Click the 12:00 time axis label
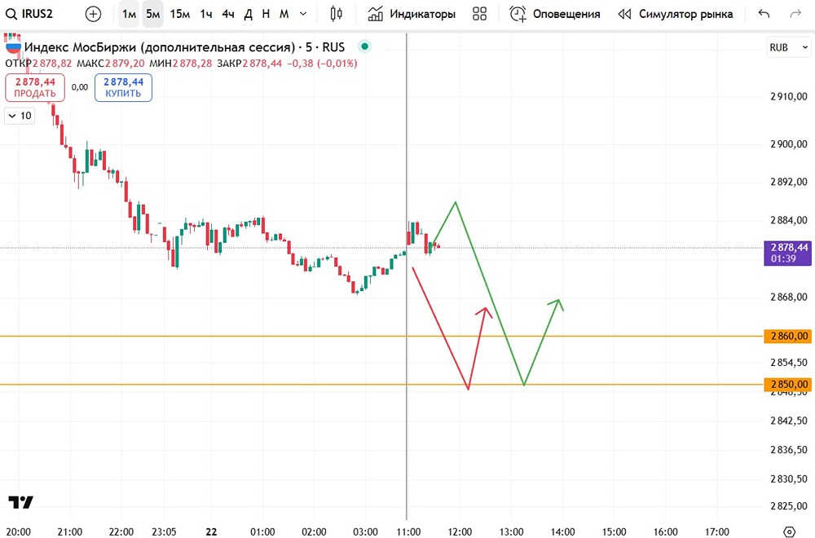The width and height of the screenshot is (815, 538). click(460, 531)
